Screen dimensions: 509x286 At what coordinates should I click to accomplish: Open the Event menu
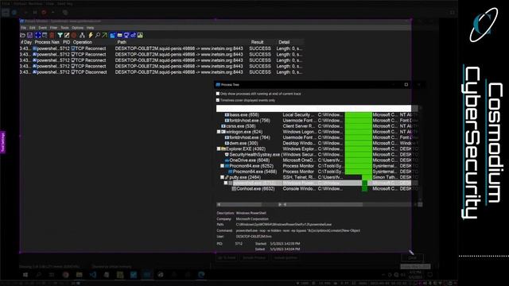coord(42,28)
